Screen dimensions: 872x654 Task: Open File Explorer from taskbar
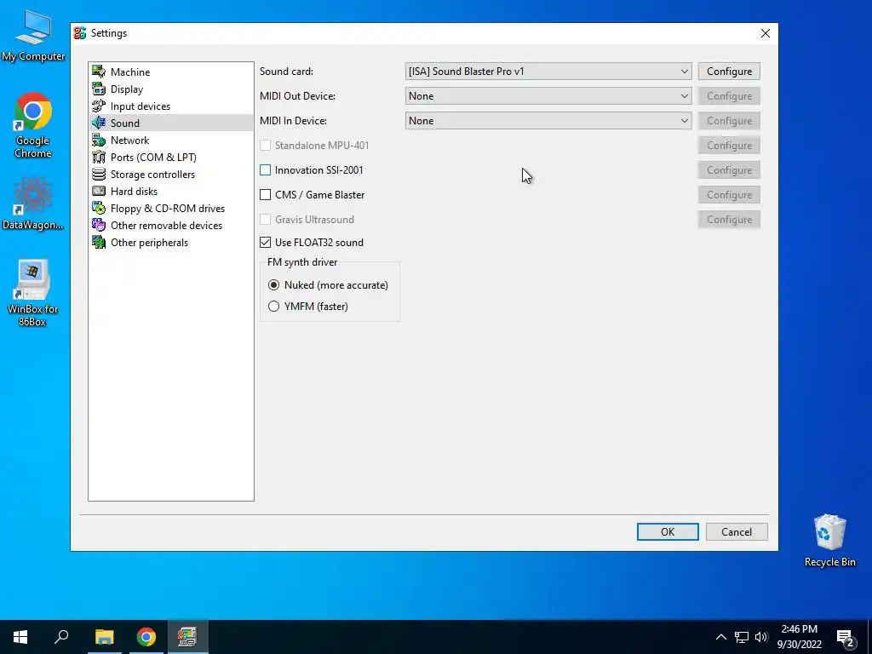(x=104, y=637)
